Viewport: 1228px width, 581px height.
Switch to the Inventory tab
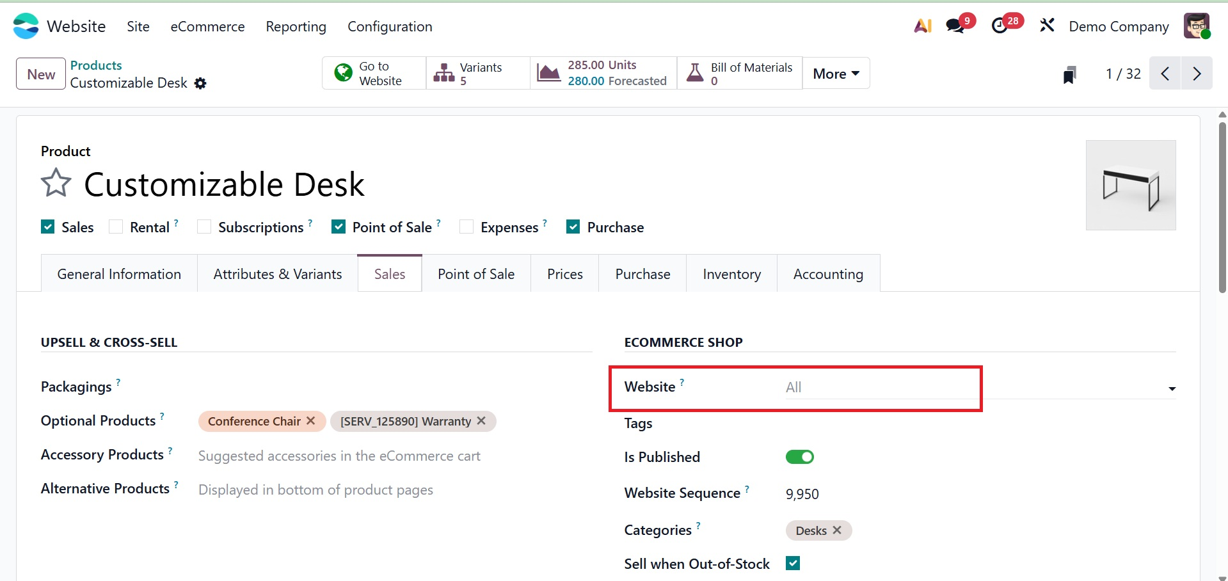coord(731,274)
